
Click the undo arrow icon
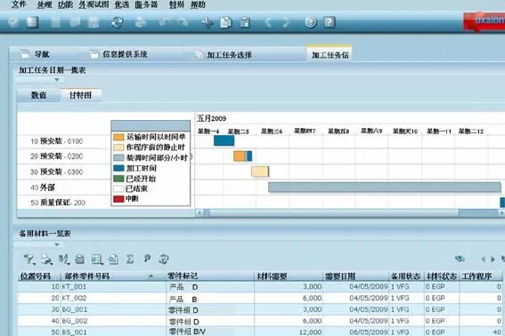164,22
